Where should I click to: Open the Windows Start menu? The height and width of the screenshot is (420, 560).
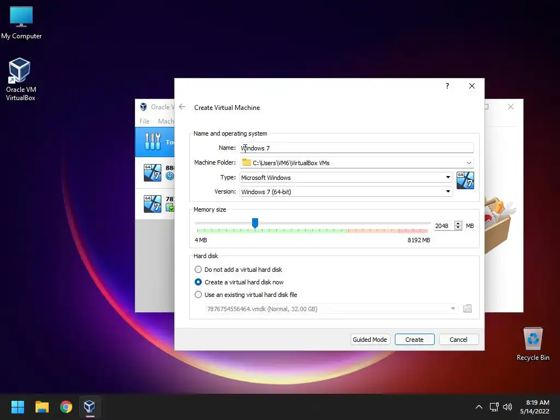click(17, 407)
